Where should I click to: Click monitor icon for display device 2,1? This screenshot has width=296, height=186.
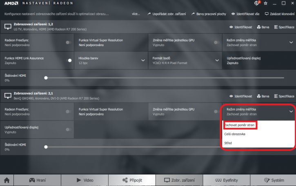8,95
